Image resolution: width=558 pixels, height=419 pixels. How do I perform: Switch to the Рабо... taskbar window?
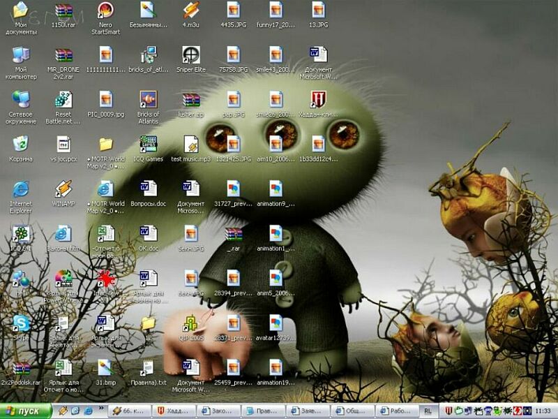[397, 411]
